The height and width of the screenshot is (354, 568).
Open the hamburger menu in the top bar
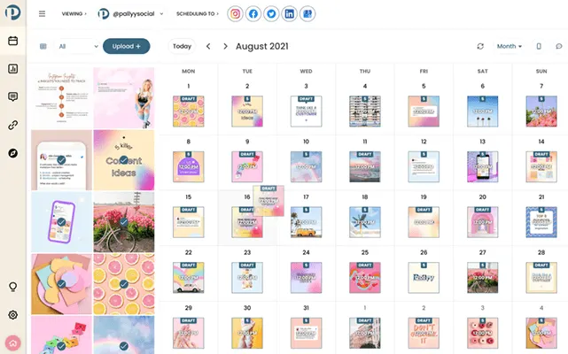pos(42,14)
